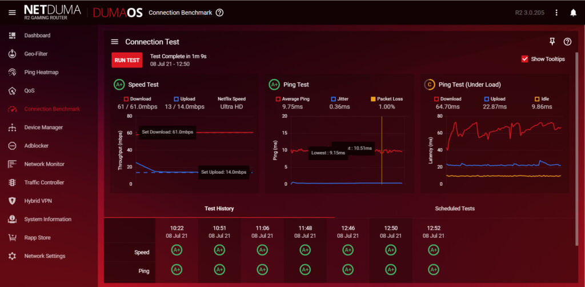Click the Adblocker icon
This screenshot has height=287, width=585.
13,146
